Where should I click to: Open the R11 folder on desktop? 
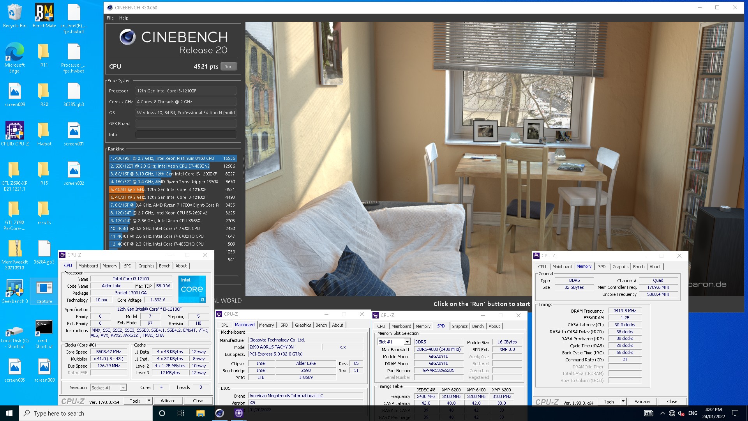point(44,55)
